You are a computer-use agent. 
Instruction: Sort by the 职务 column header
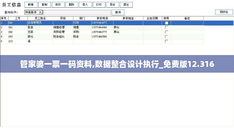[63, 18]
